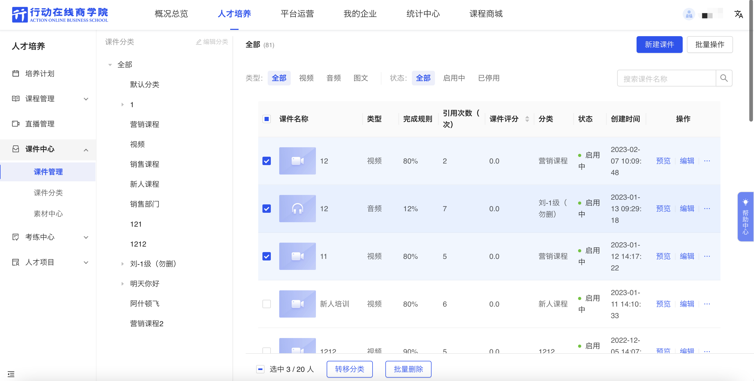Preview the 新人培训 courseware

coord(663,304)
